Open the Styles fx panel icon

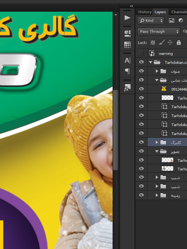[127, 88]
